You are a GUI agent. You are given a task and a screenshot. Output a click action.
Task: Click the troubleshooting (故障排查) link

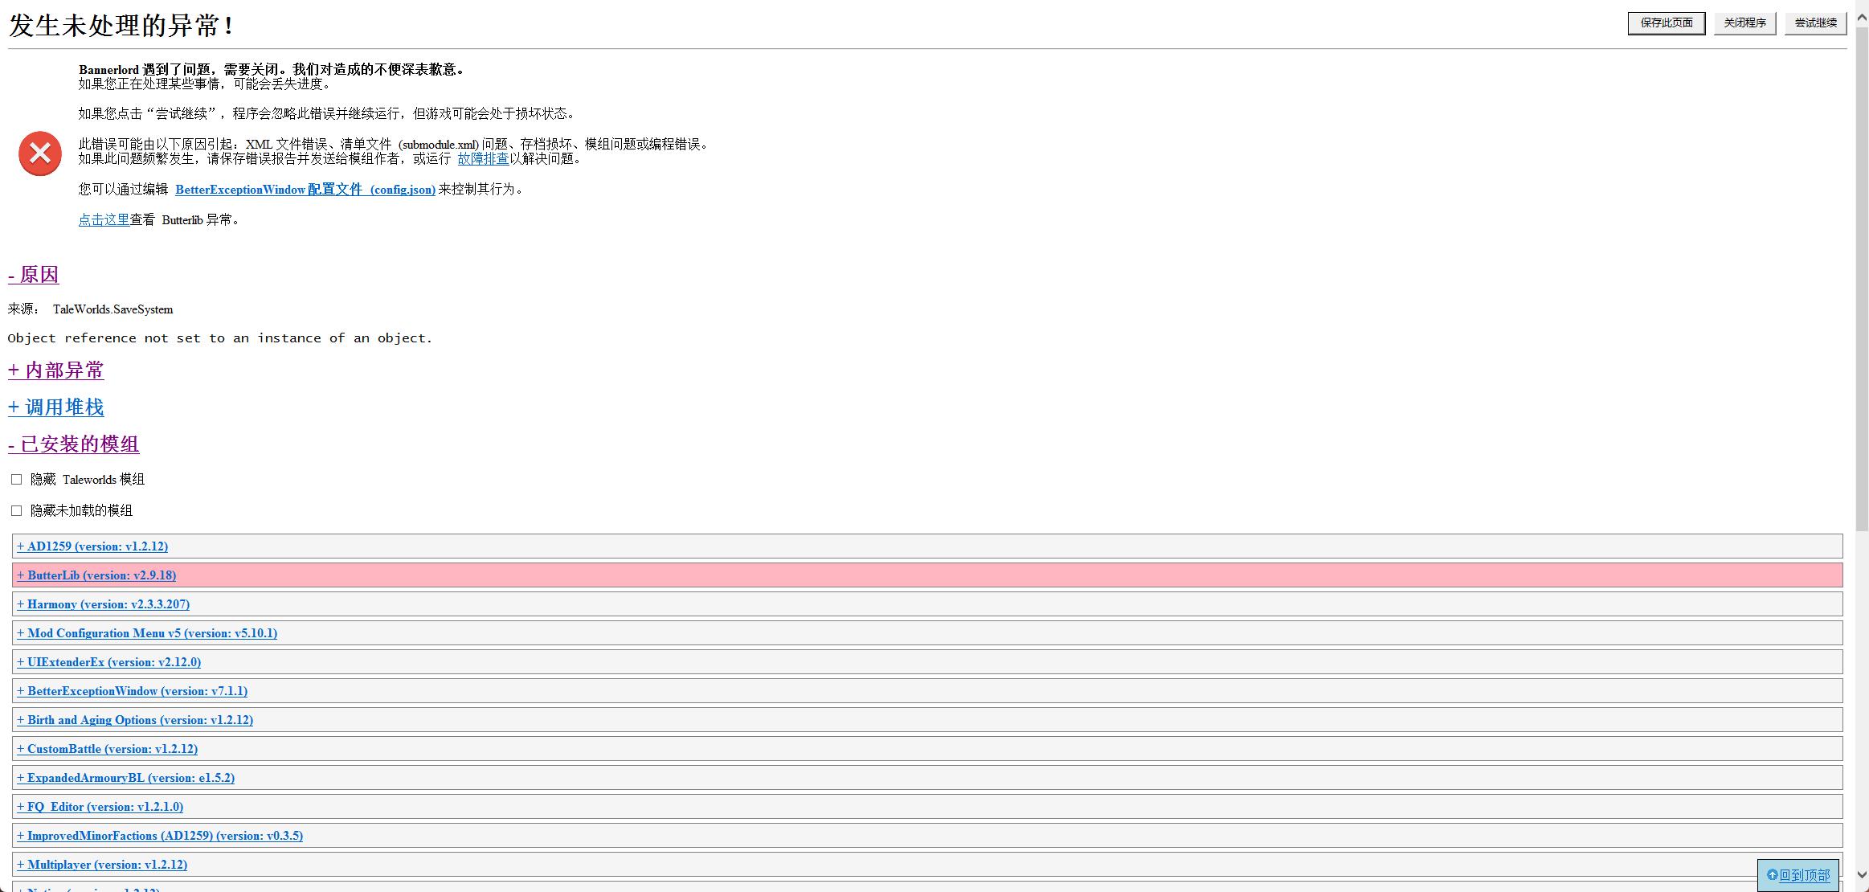pos(483,159)
